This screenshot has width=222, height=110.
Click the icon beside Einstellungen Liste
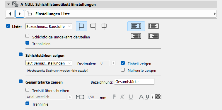pyautogui.click(x=30, y=14)
